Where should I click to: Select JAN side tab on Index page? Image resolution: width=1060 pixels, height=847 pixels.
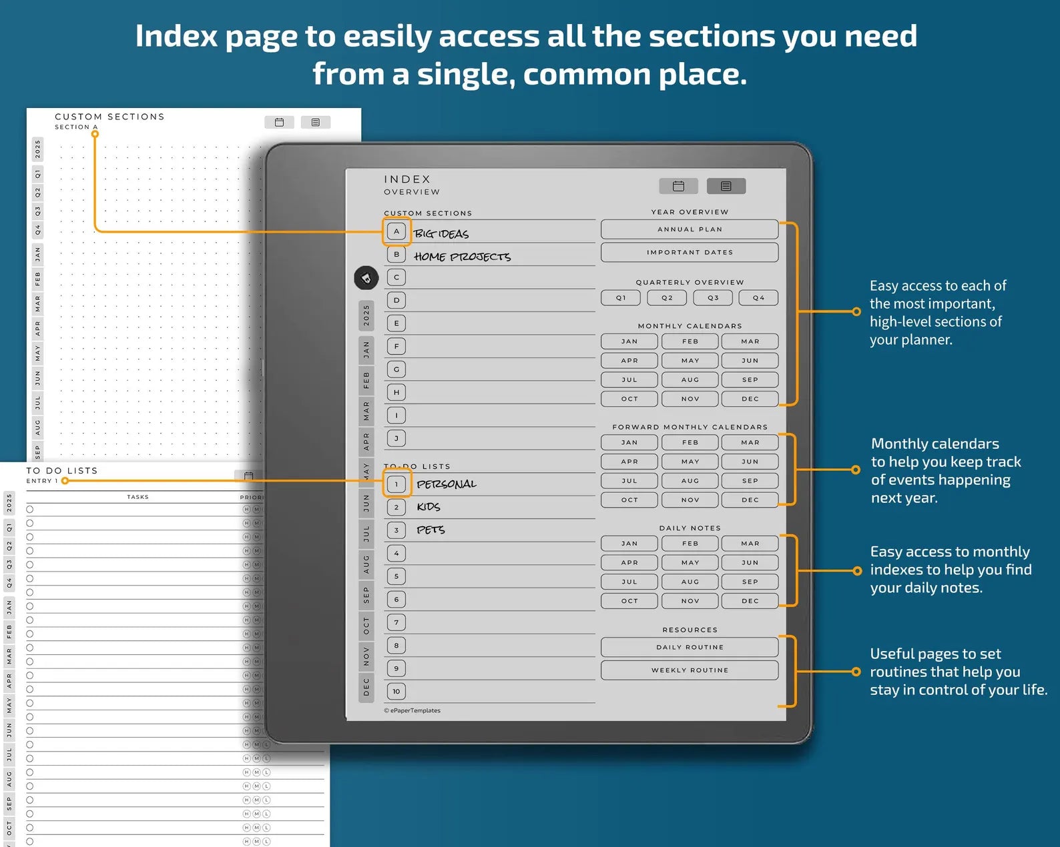pyautogui.click(x=366, y=351)
